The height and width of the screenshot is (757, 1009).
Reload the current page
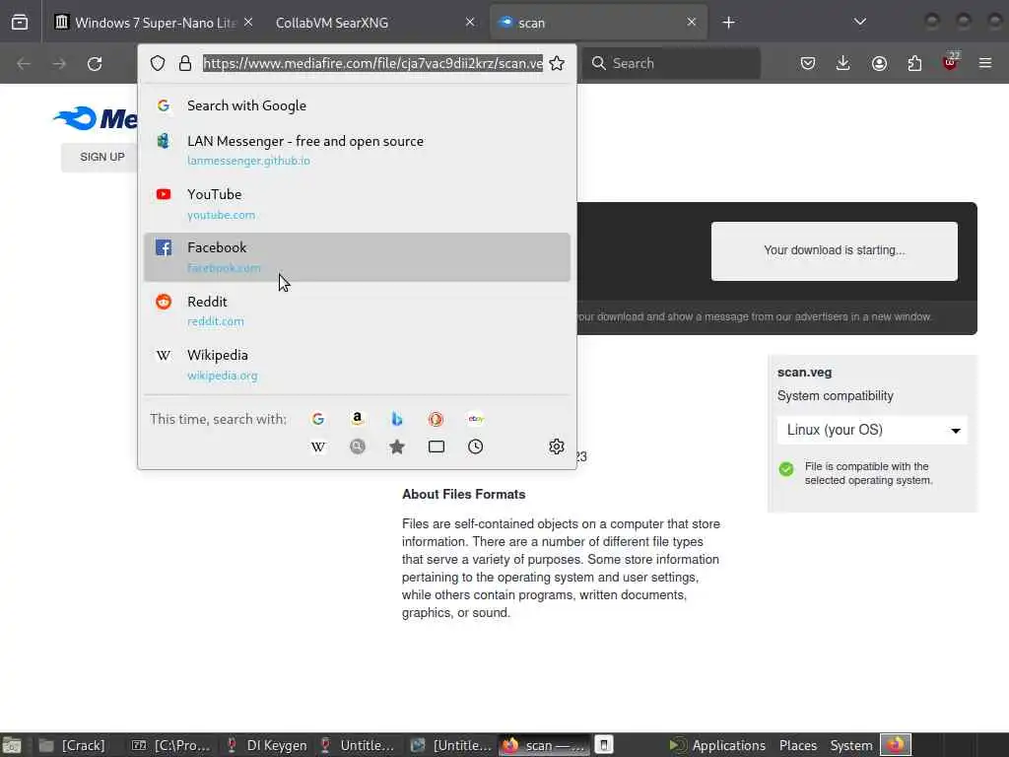[x=95, y=63]
